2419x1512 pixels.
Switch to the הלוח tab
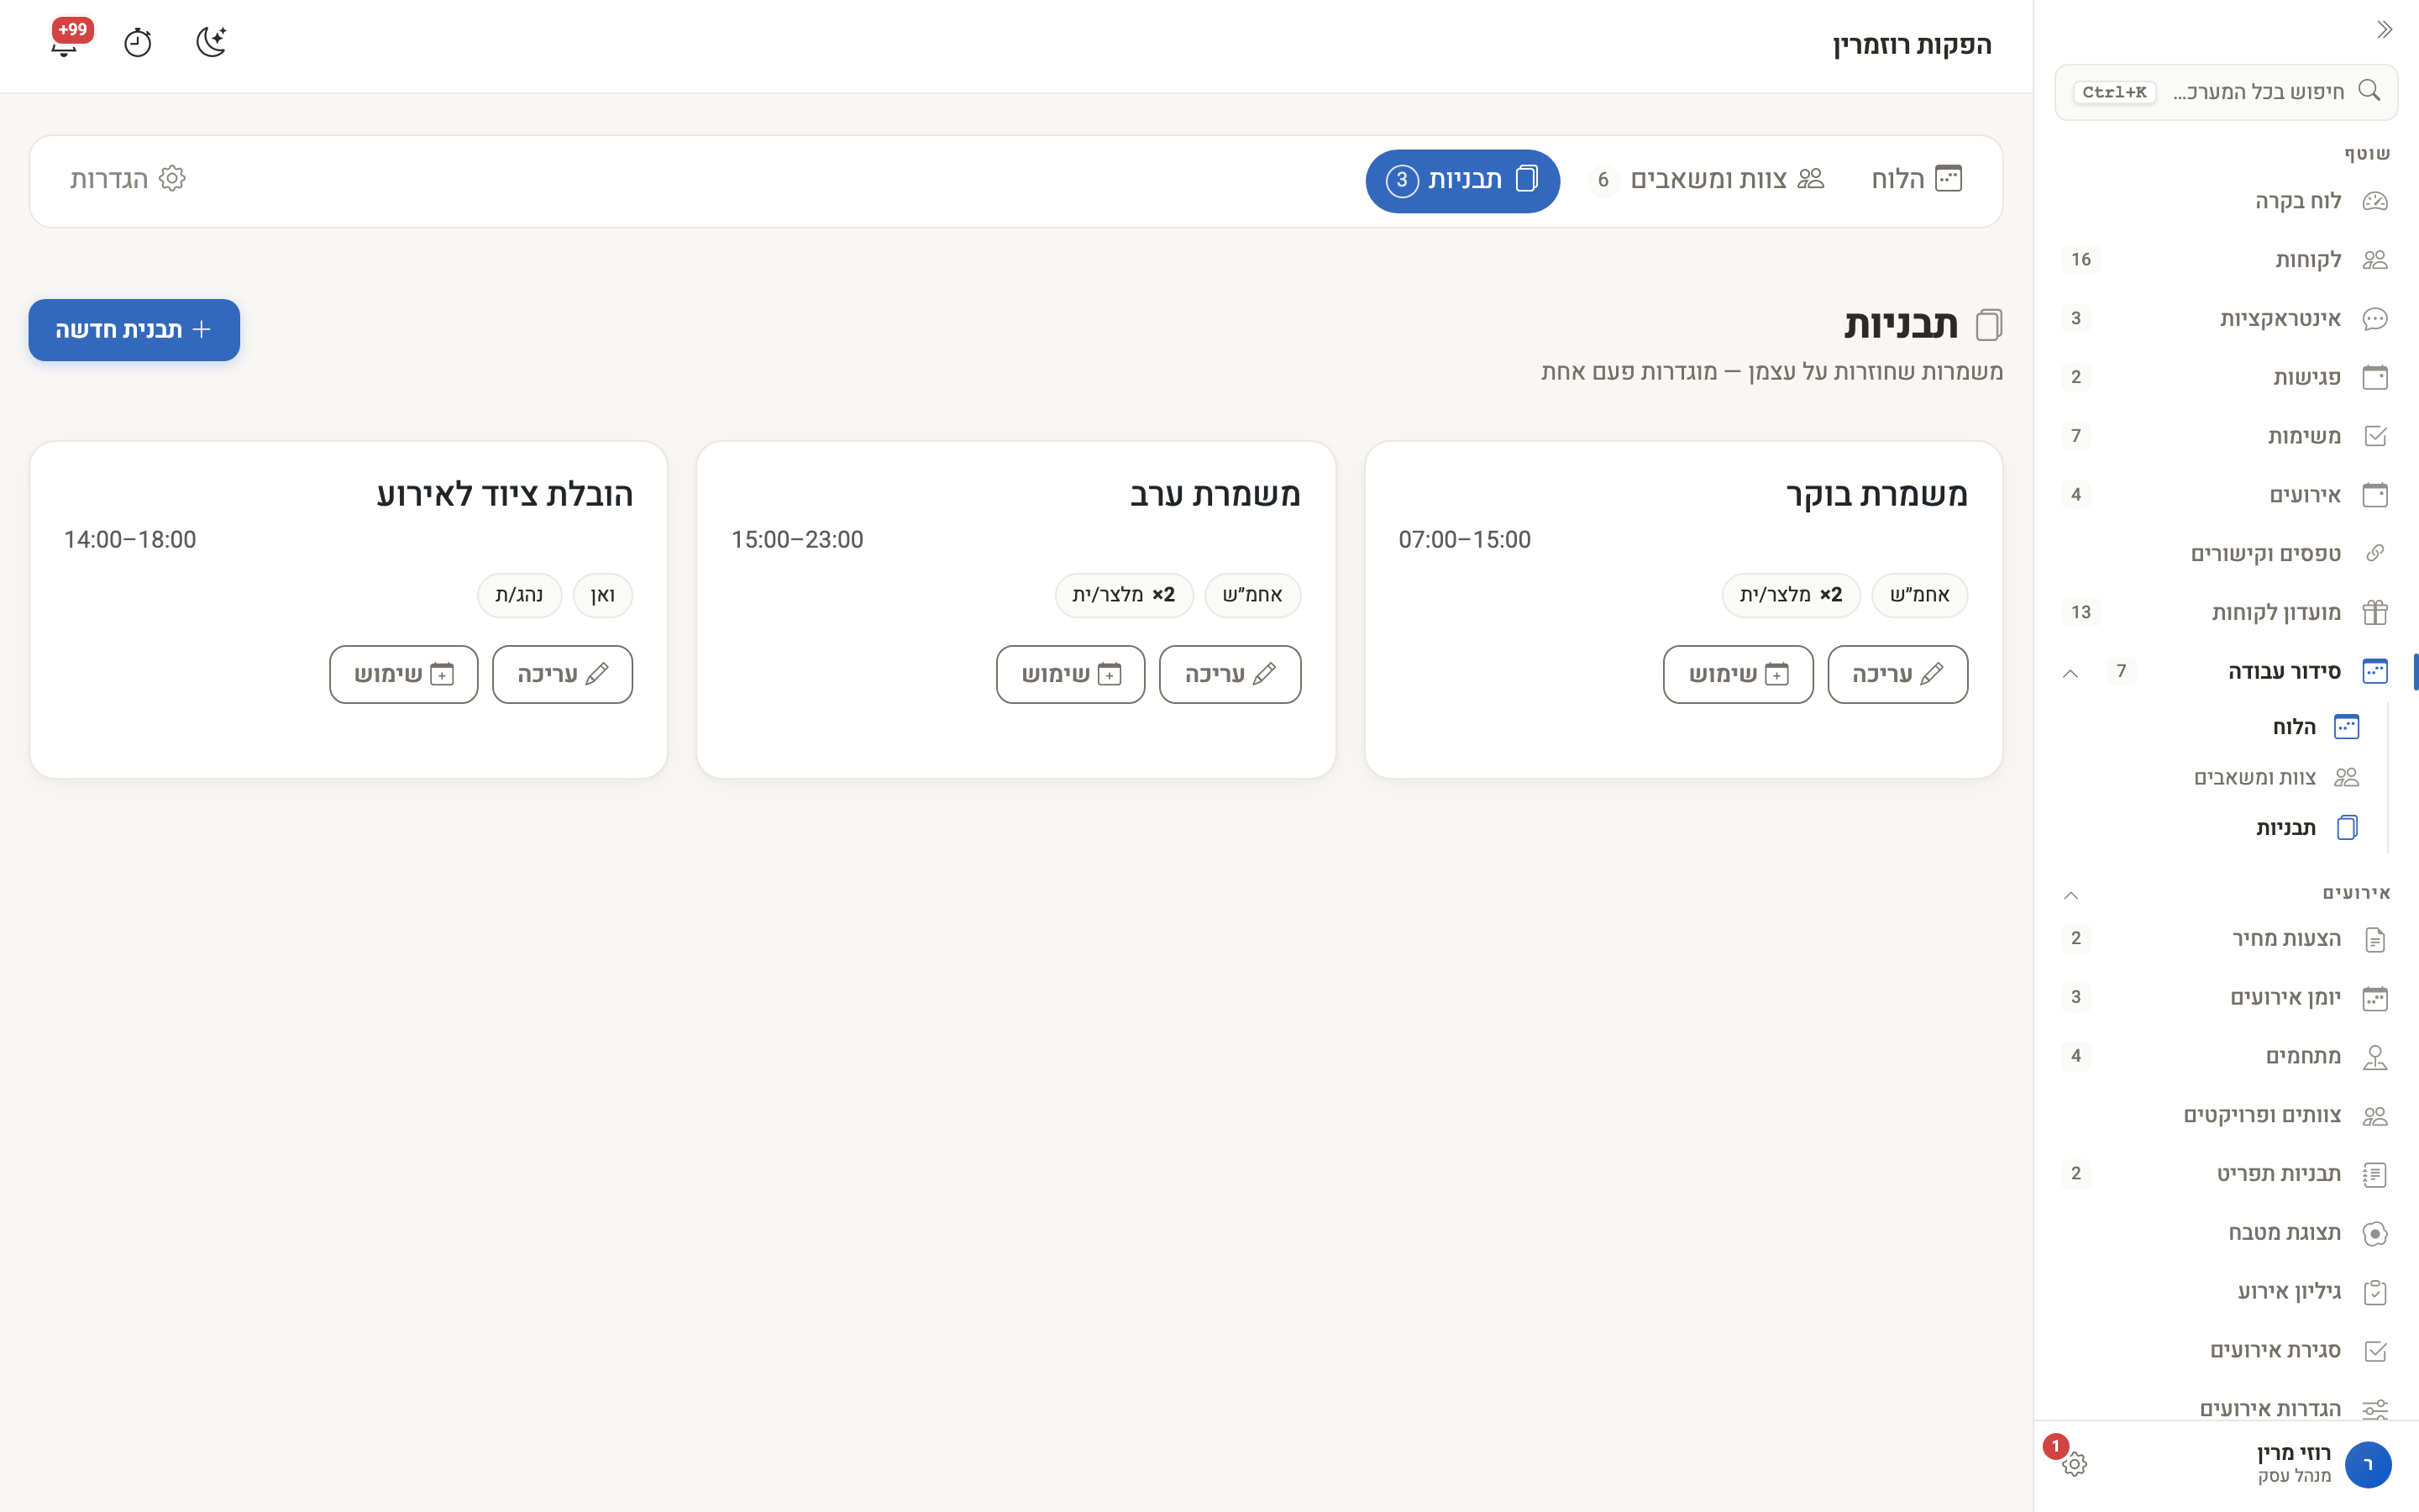click(1916, 180)
